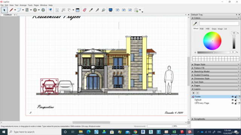Screen dimensions: 241x135
Task: Open Chrome from the taskbar
Action: point(135,132)
